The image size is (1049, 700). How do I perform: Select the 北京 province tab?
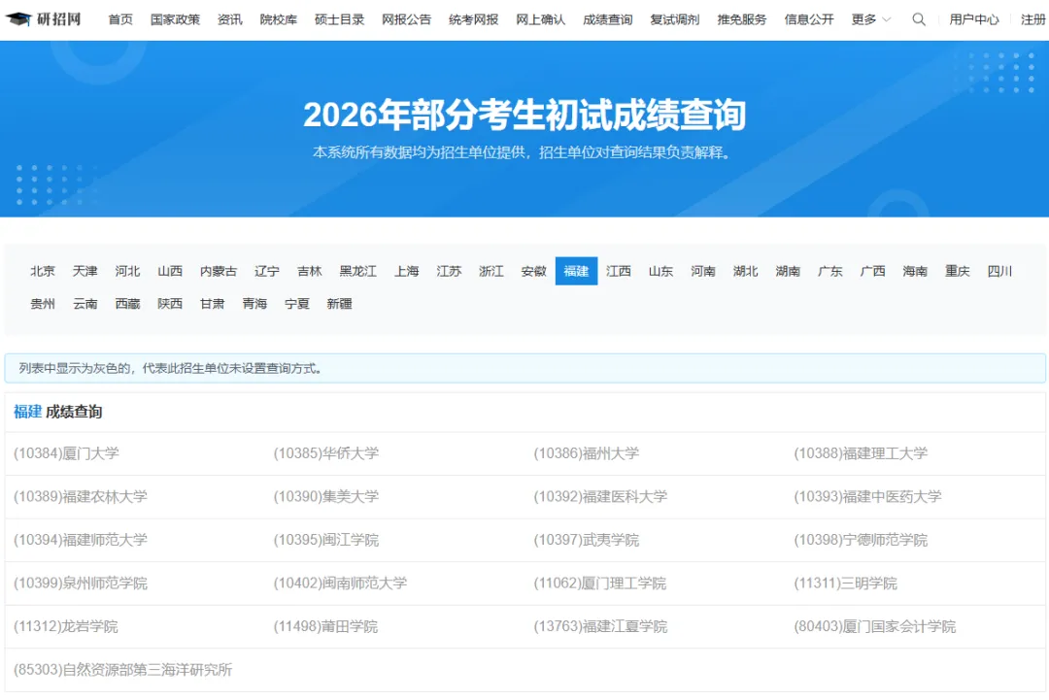43,271
